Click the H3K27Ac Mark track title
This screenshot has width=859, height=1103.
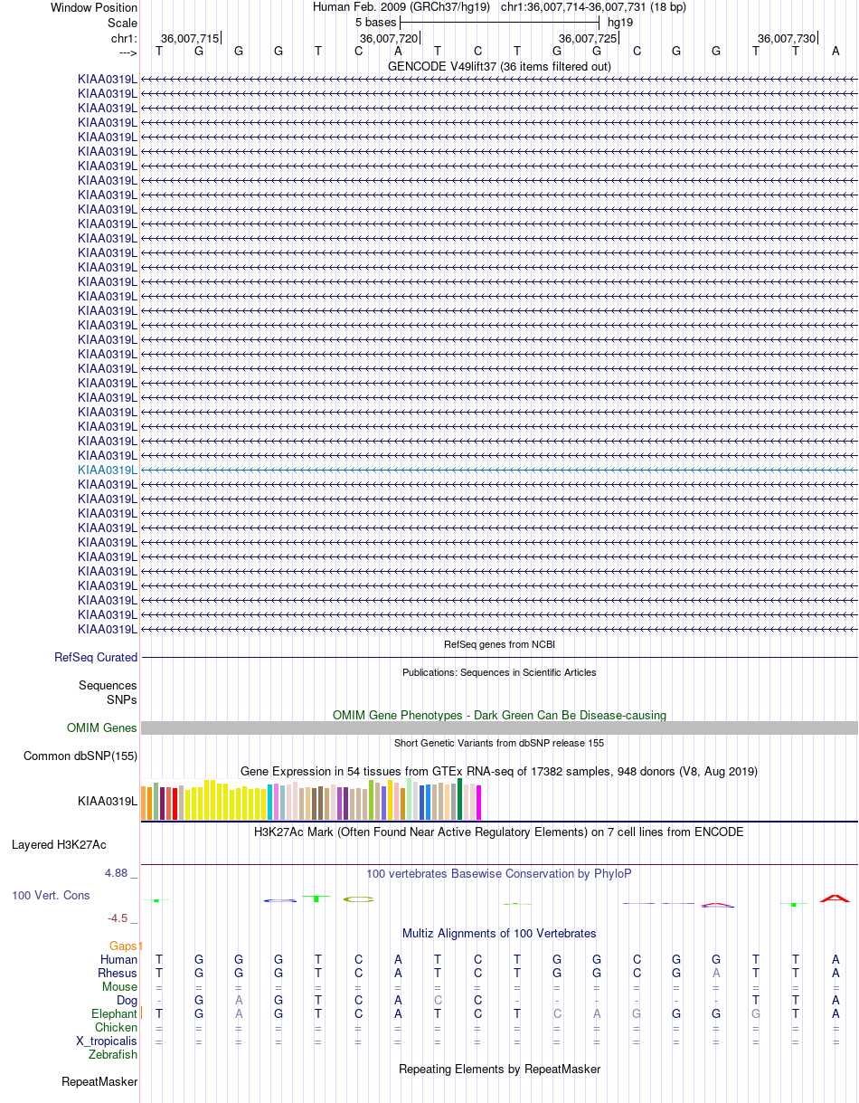tap(499, 832)
